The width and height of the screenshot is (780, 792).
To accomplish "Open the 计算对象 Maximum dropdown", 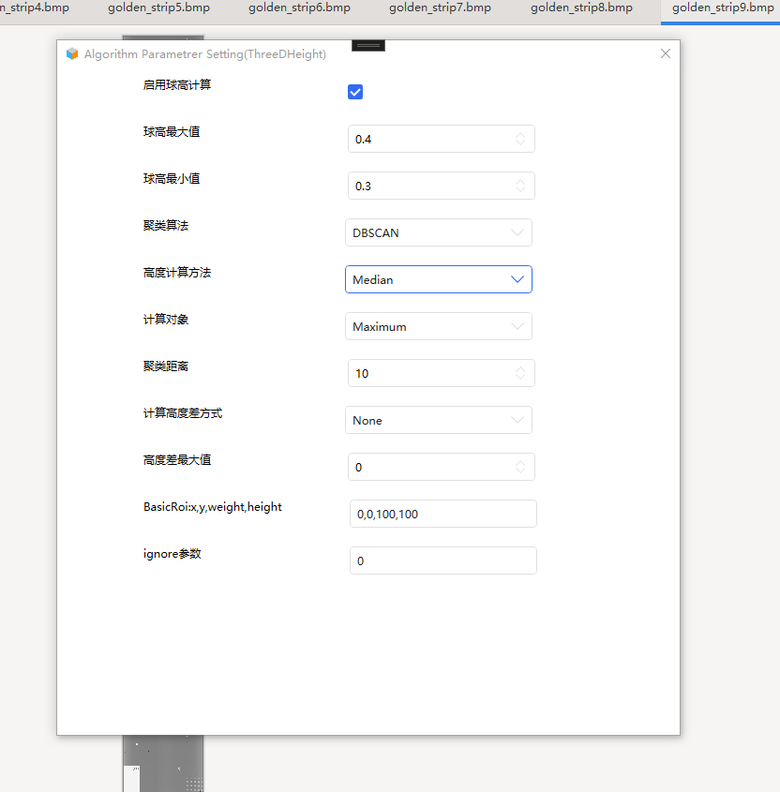I will [x=439, y=326].
